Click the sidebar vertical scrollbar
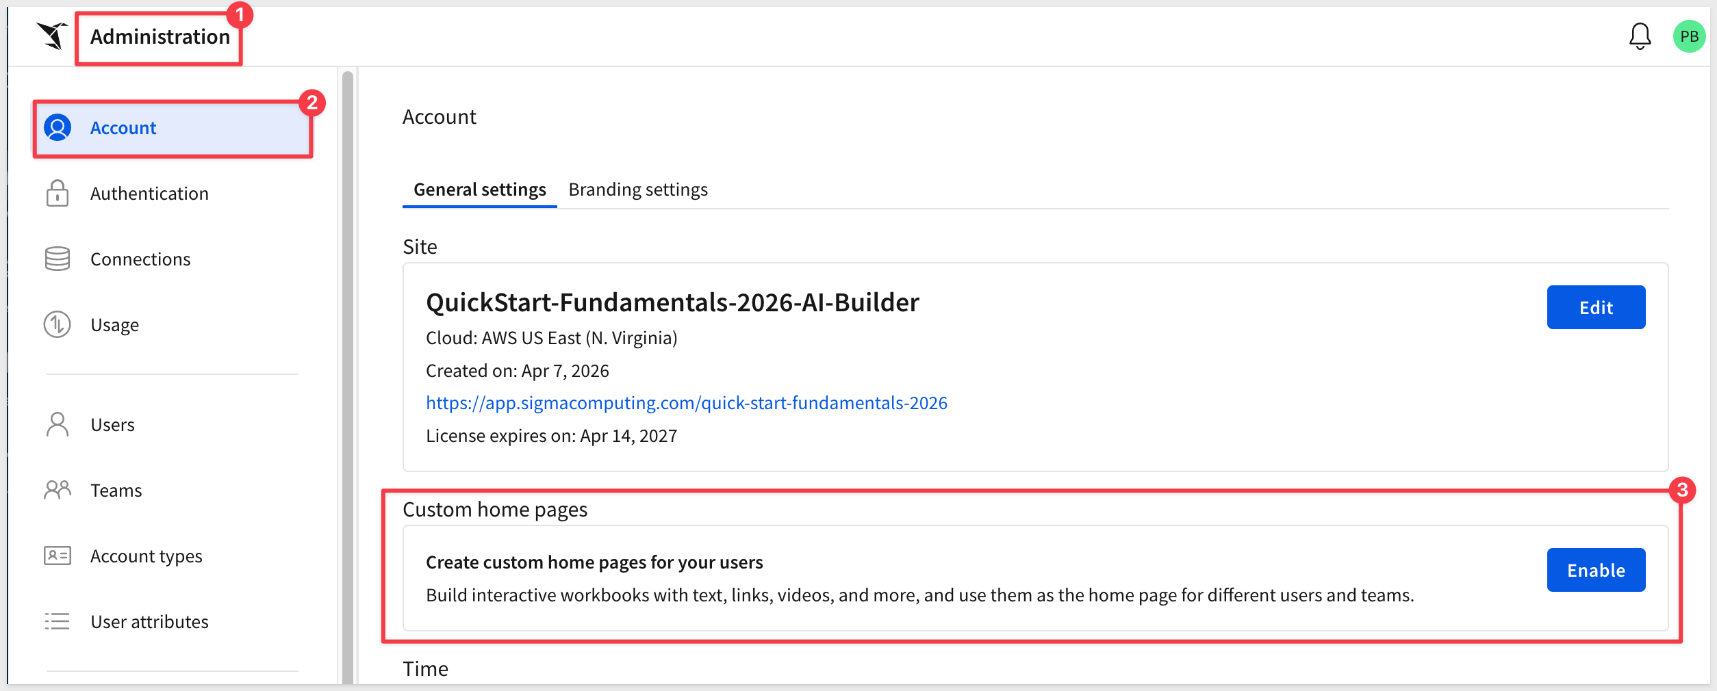The image size is (1717, 691). (x=348, y=376)
